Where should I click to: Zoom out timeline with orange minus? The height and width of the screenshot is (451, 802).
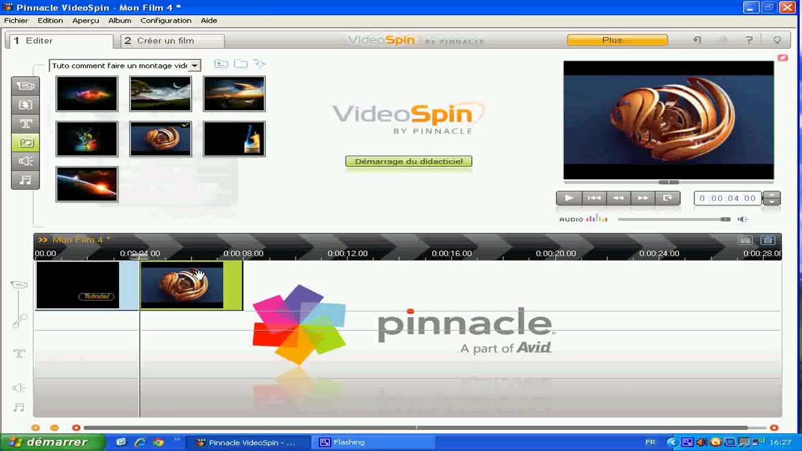click(x=54, y=428)
